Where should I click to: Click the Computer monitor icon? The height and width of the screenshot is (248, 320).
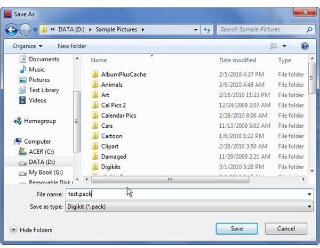(x=18, y=141)
